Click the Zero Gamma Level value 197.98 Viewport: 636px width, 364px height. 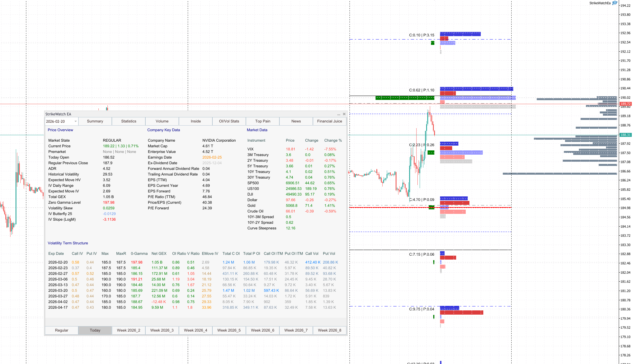[109, 202]
